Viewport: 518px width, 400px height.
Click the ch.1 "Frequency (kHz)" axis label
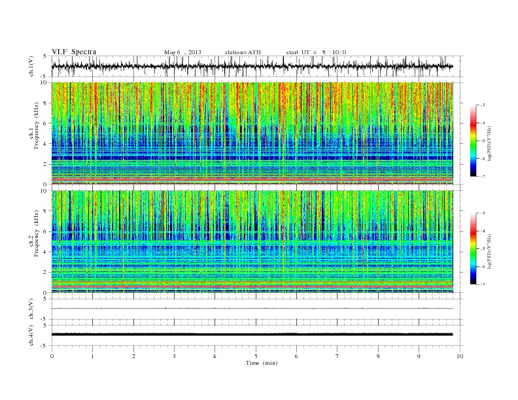coord(36,125)
